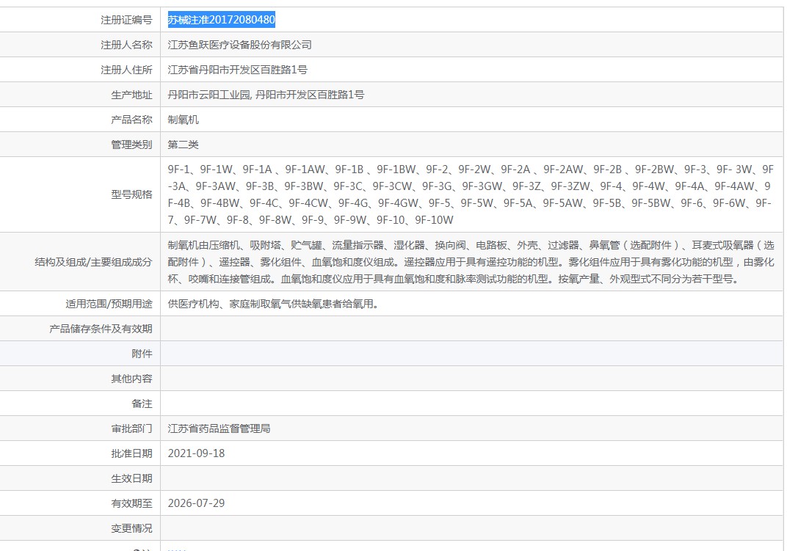This screenshot has width=787, height=551.
Task: Click the 注册人住所 label
Action: [x=126, y=70]
